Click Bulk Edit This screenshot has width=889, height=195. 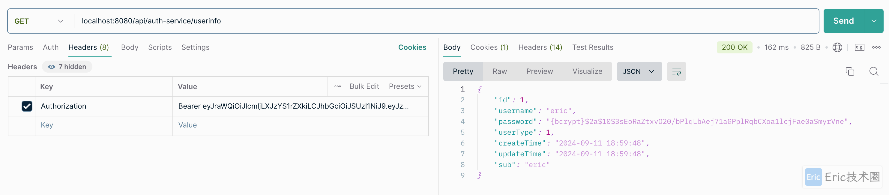click(x=364, y=86)
